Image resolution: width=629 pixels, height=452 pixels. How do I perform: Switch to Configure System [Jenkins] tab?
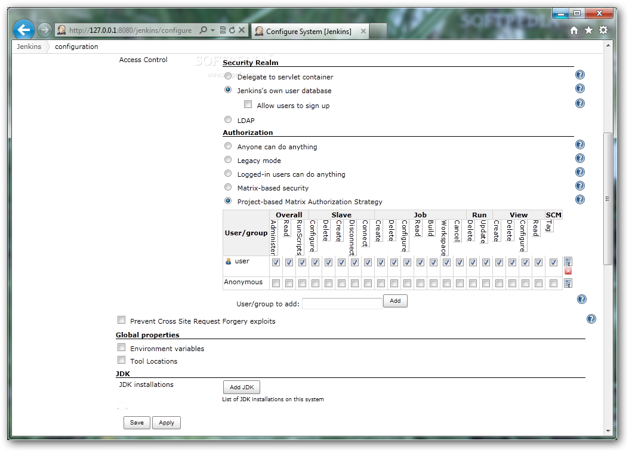[310, 31]
